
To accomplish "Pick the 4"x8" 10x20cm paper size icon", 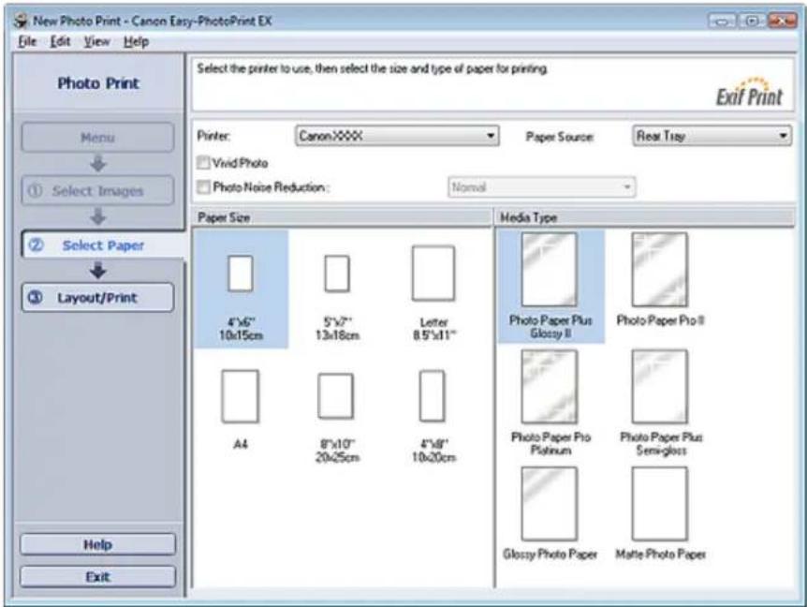I will [433, 395].
